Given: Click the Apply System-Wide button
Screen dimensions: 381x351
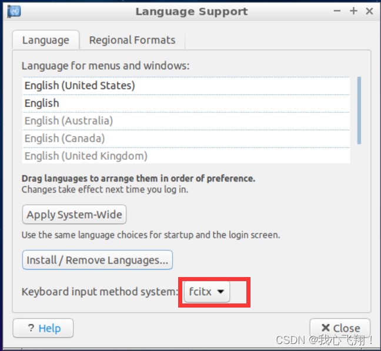Looking at the screenshot, I should tap(74, 215).
